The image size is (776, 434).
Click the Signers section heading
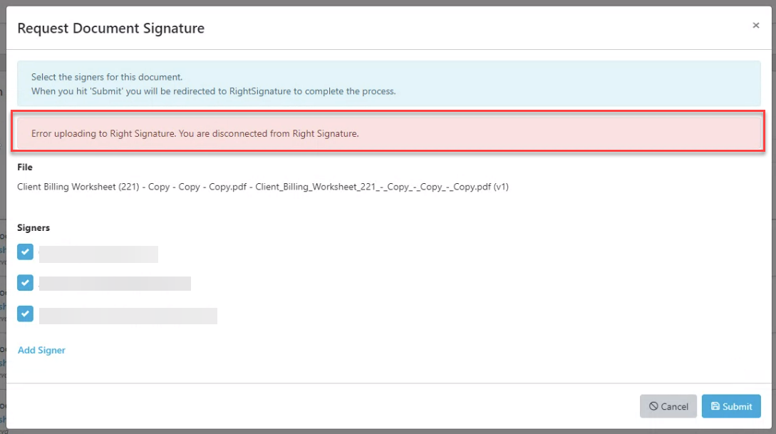[x=33, y=227]
